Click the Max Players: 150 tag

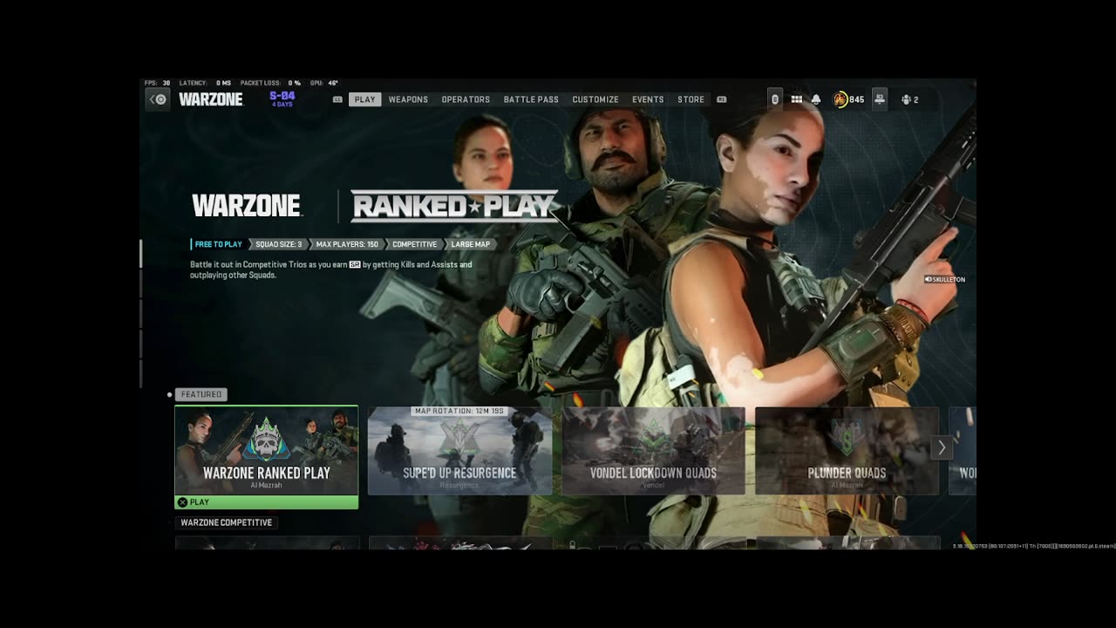[347, 244]
